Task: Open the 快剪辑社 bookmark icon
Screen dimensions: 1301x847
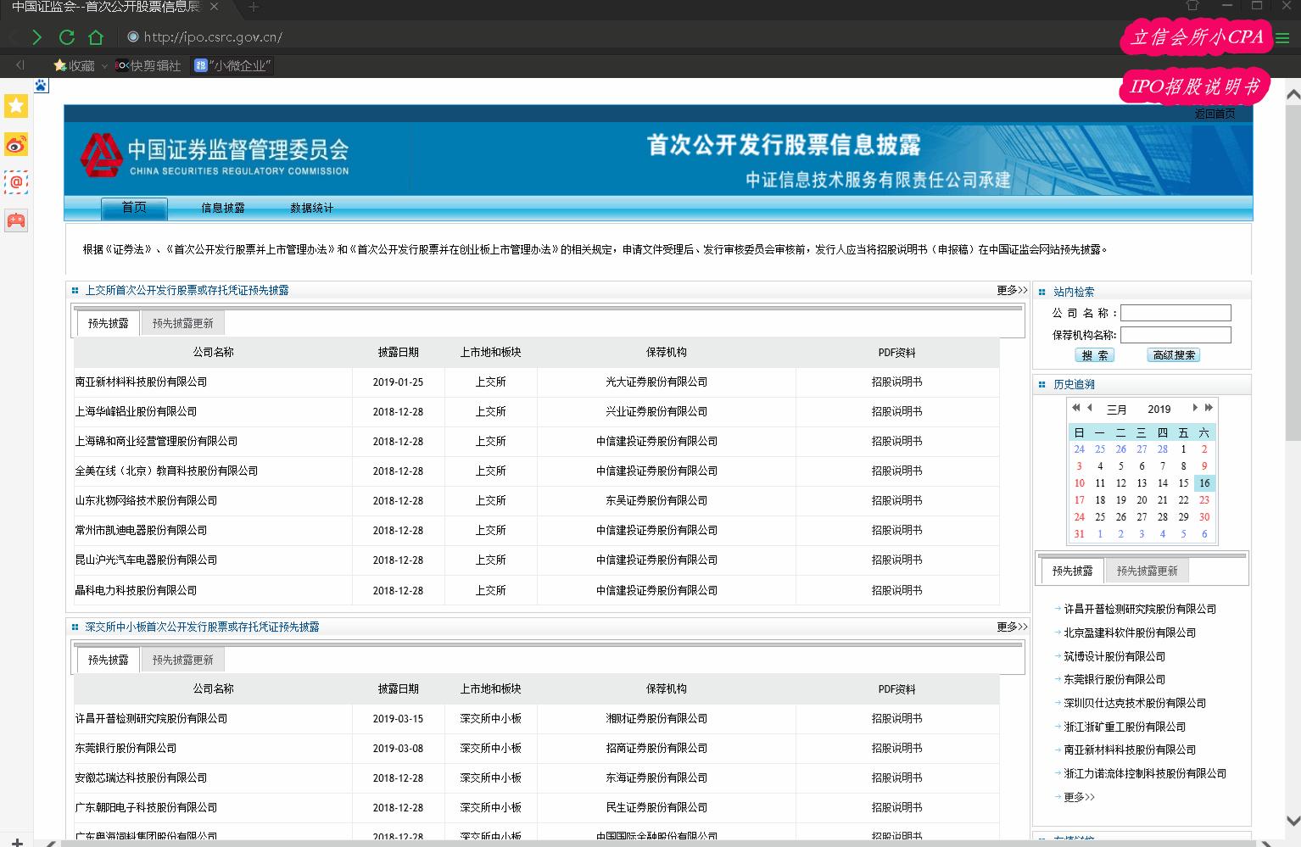Action: pos(121,65)
